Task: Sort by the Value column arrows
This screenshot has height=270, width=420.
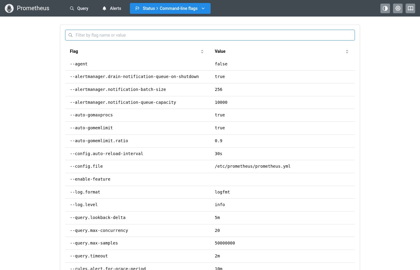Action: coord(347,52)
